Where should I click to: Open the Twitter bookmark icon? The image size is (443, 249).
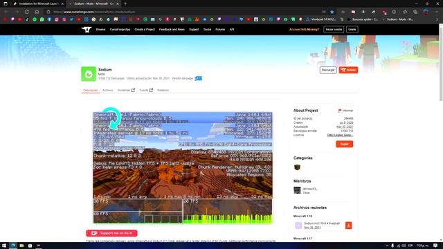(x=71, y=19)
